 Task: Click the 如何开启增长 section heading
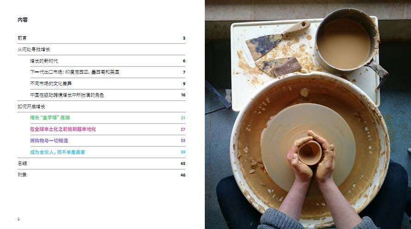tap(31, 106)
